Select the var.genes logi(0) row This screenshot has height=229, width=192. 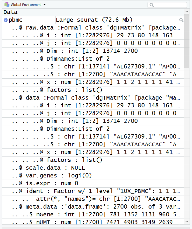pos(93,176)
